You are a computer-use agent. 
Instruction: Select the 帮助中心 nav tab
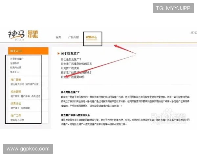pos(92,37)
